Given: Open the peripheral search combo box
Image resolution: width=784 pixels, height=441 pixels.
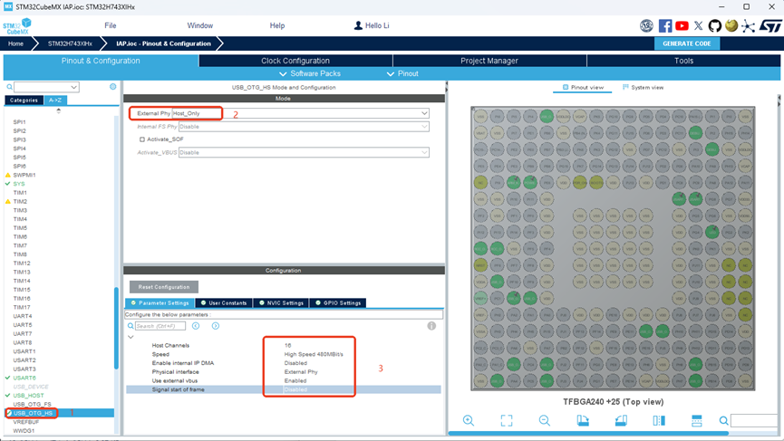Looking at the screenshot, I should [46, 87].
